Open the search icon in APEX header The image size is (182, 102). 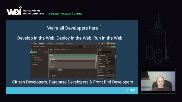(x=99, y=43)
